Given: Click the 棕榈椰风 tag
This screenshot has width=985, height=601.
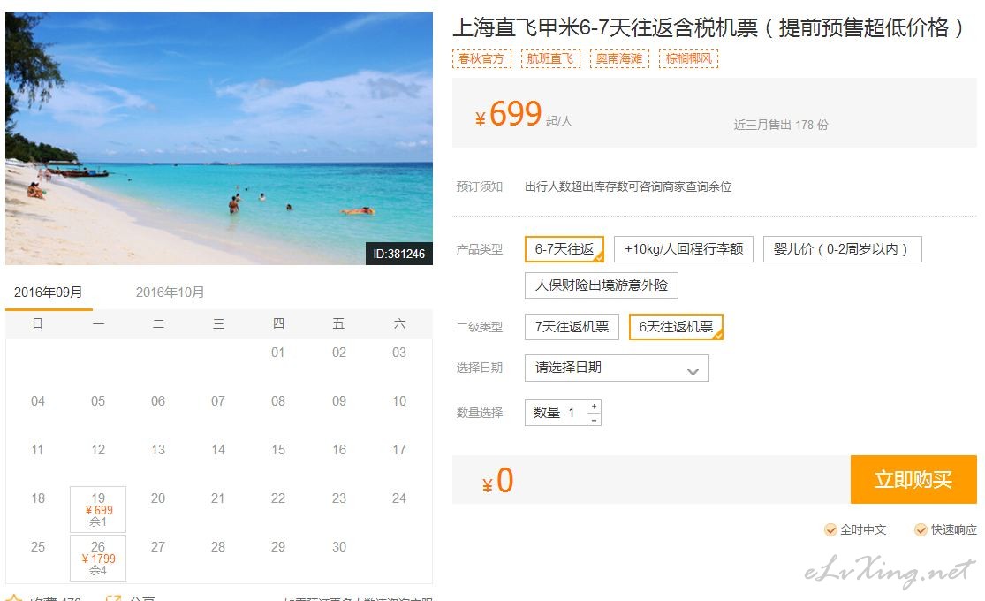Looking at the screenshot, I should [x=688, y=58].
